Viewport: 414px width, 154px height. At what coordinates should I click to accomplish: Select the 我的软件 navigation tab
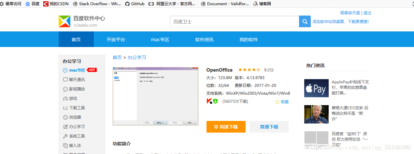coord(249,40)
